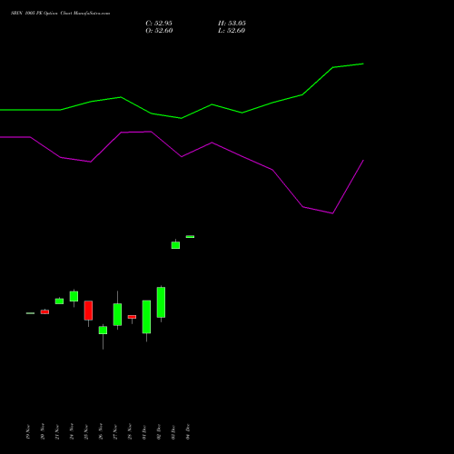Click the open price value O: 52.60

pos(159,31)
